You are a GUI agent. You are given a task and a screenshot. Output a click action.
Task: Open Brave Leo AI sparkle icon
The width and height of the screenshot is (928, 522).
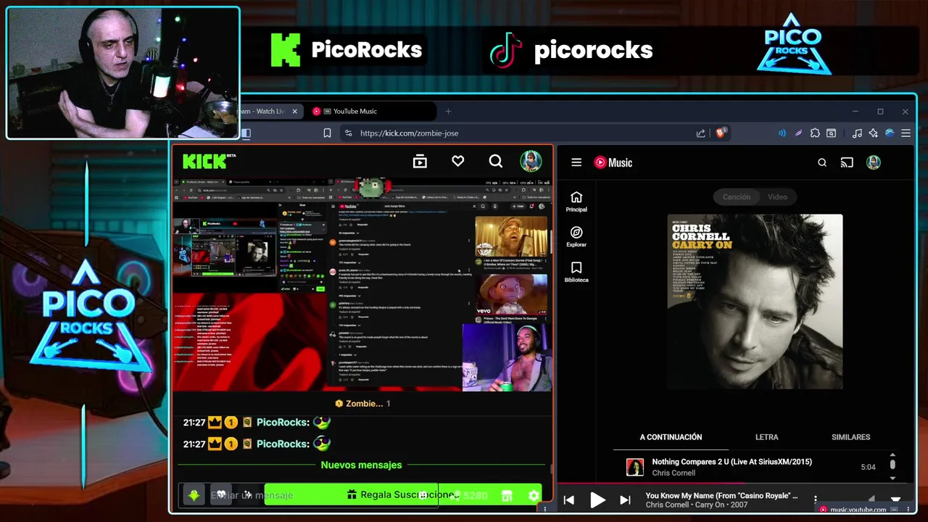point(873,133)
